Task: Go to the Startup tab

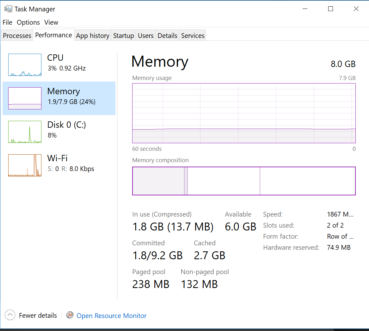Action: [x=123, y=36]
